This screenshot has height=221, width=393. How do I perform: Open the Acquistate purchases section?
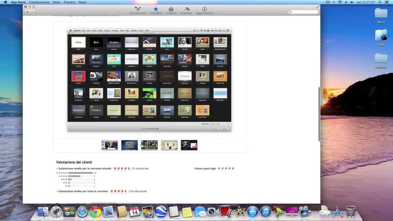pyautogui.click(x=186, y=10)
